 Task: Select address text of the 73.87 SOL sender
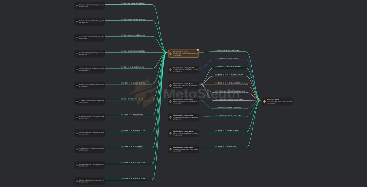91,69
